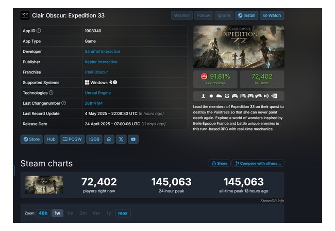Click the page title Clair Obscur: Expedition 33
This screenshot has height=231, width=335.
pos(69,15)
